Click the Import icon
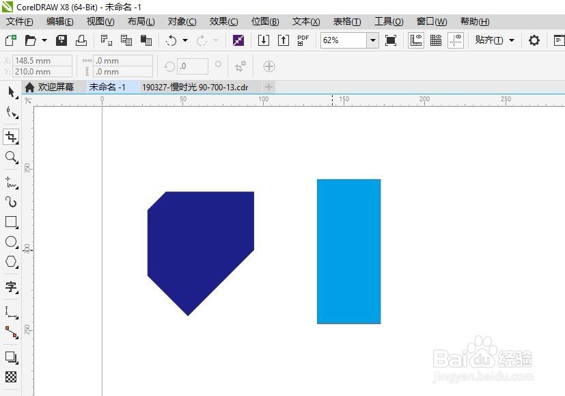This screenshot has height=396, width=565. [x=264, y=40]
